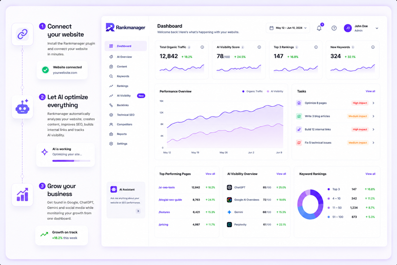
Task: Open the May 12 - Jun 10 date range dropdown
Action: pos(288,28)
